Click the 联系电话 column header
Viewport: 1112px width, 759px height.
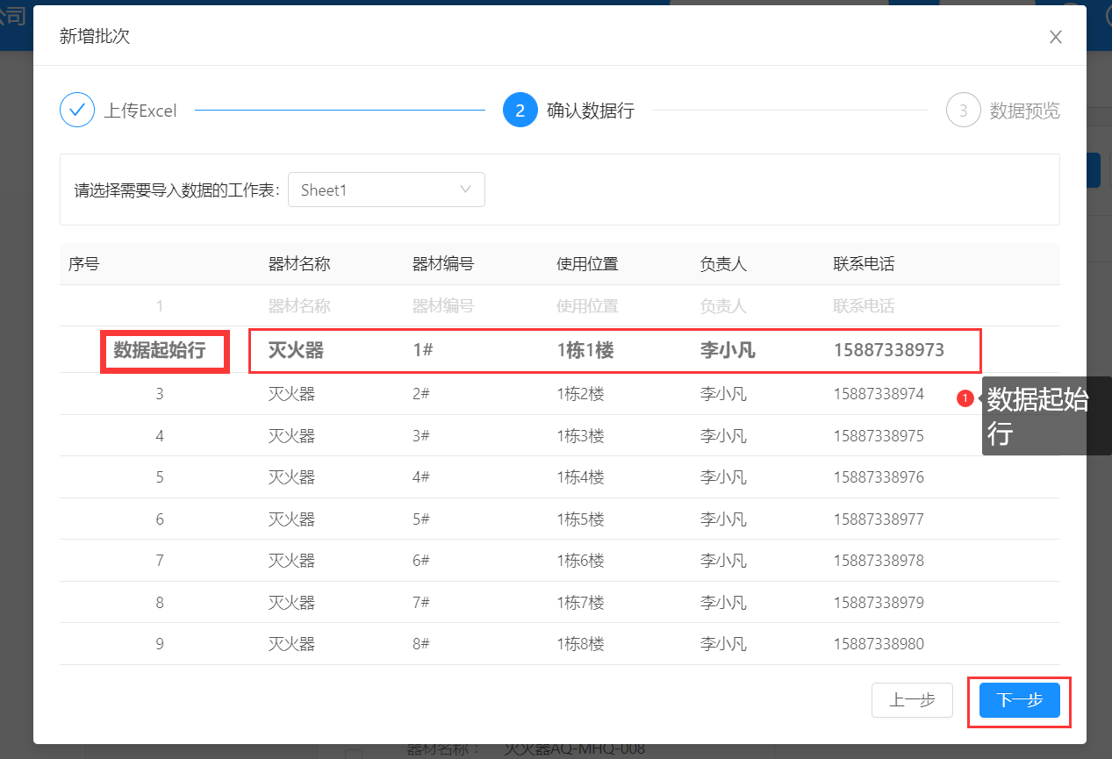click(x=864, y=264)
